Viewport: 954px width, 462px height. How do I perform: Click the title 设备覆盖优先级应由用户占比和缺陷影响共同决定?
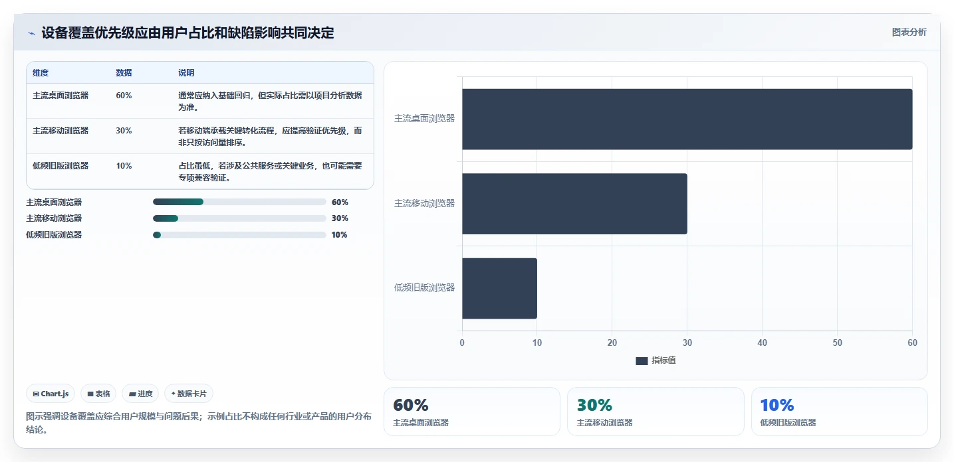pos(188,33)
